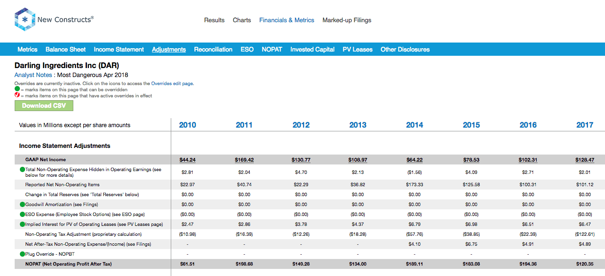Click Darling Ingredients Inc (DAR) heading
The image size is (605, 276).
pyautogui.click(x=67, y=65)
